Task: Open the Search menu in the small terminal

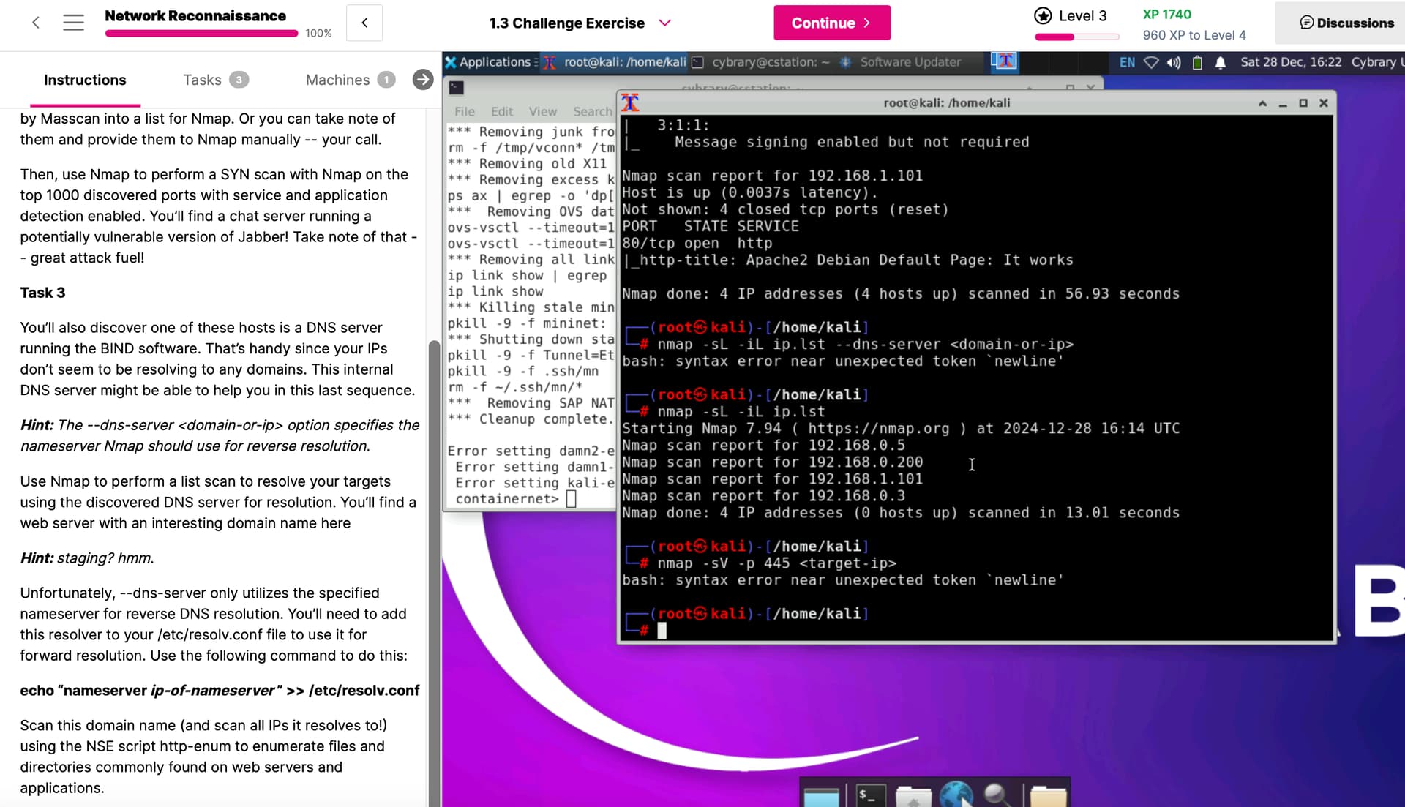Action: point(592,111)
